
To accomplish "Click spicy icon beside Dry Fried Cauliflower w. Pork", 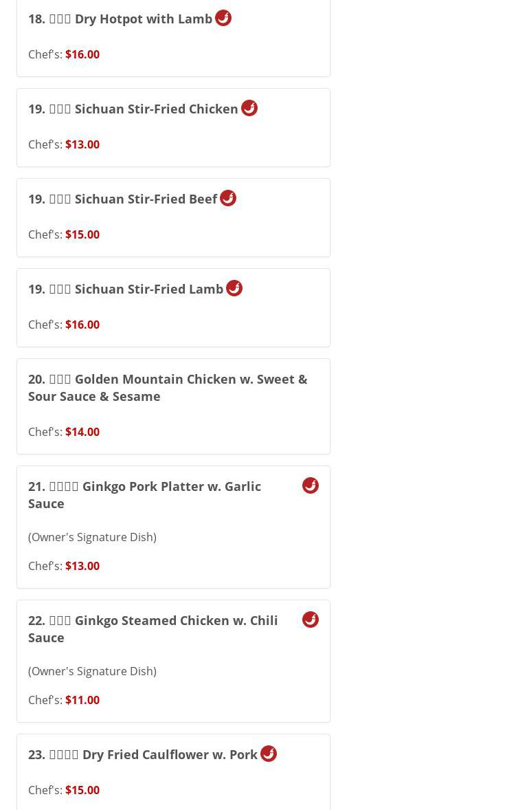I will (269, 754).
